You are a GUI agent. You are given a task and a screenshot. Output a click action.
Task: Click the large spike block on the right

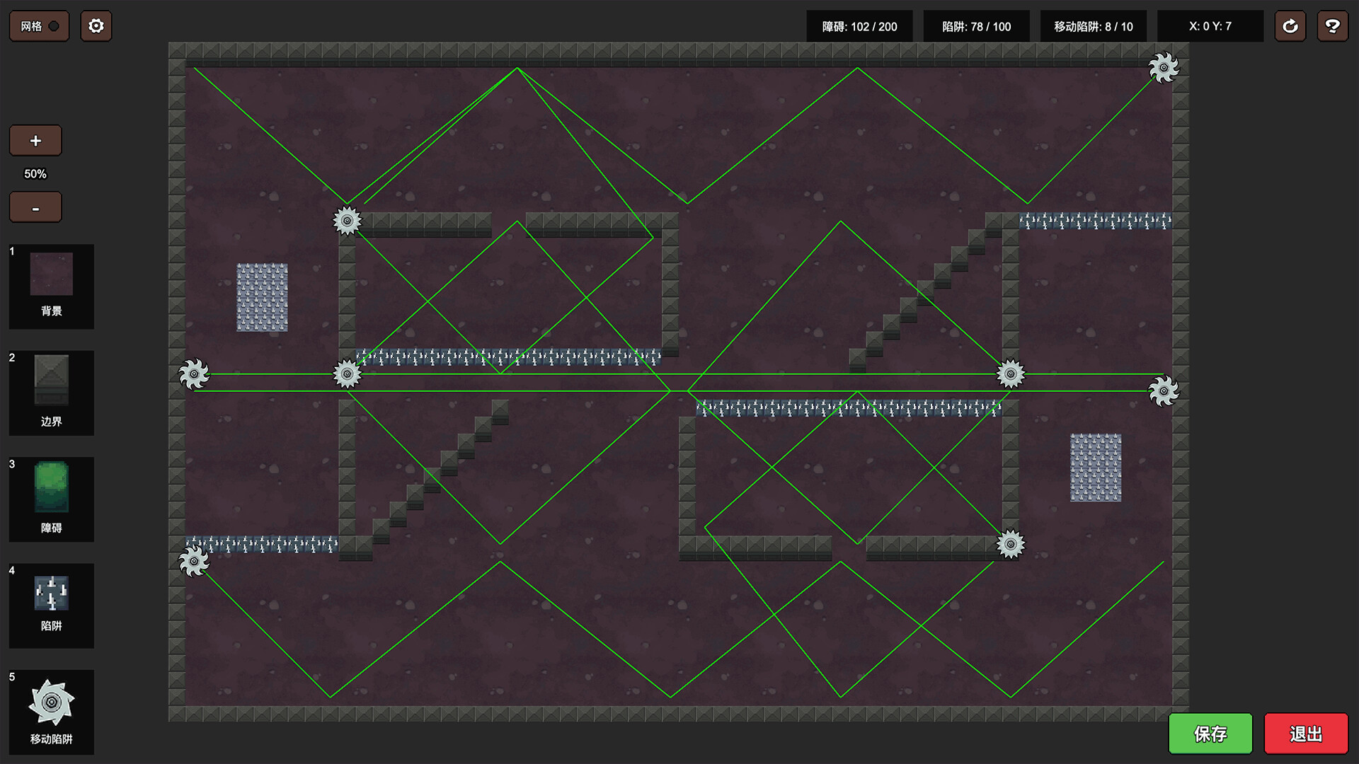pyautogui.click(x=1096, y=468)
